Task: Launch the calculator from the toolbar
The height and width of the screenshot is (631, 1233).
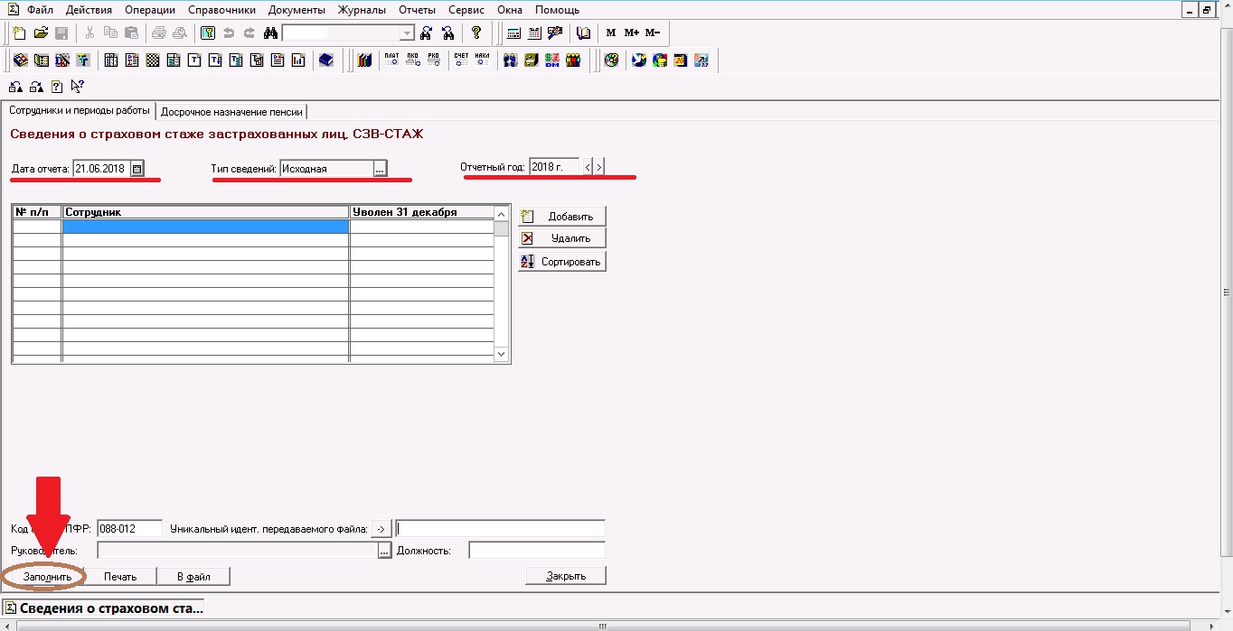Action: click(513, 33)
